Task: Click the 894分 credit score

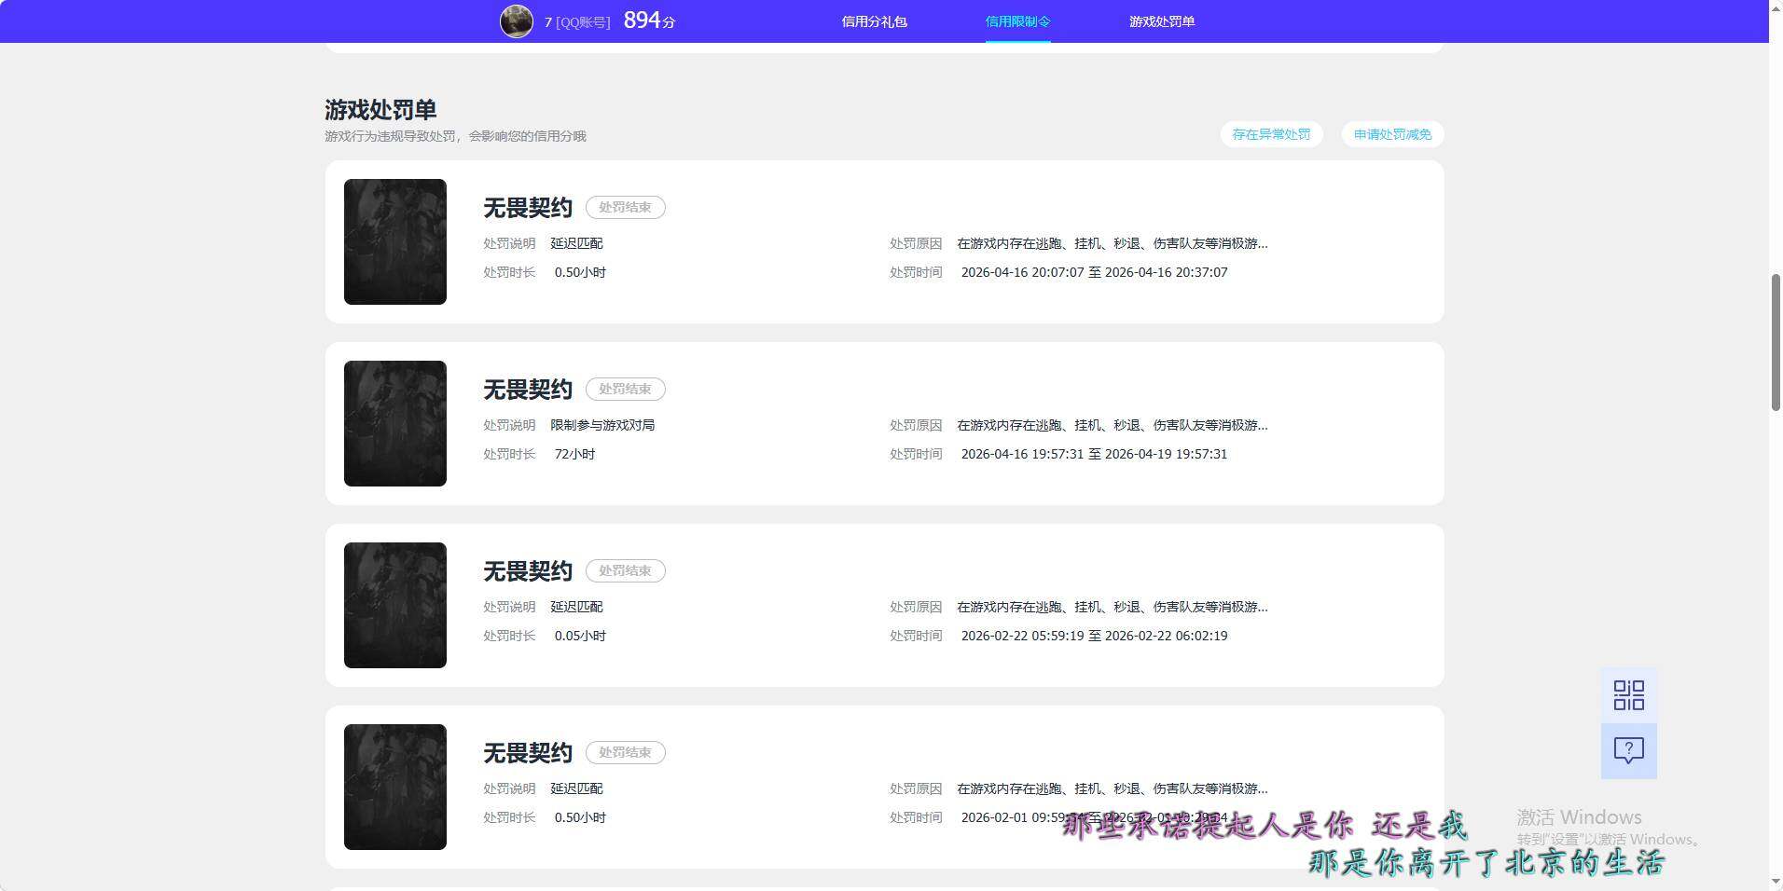Action: click(649, 21)
